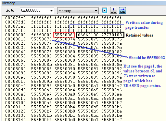The image size is (166, 121).
Task: Click the Memory window title bar
Action: click(x=84, y=3)
